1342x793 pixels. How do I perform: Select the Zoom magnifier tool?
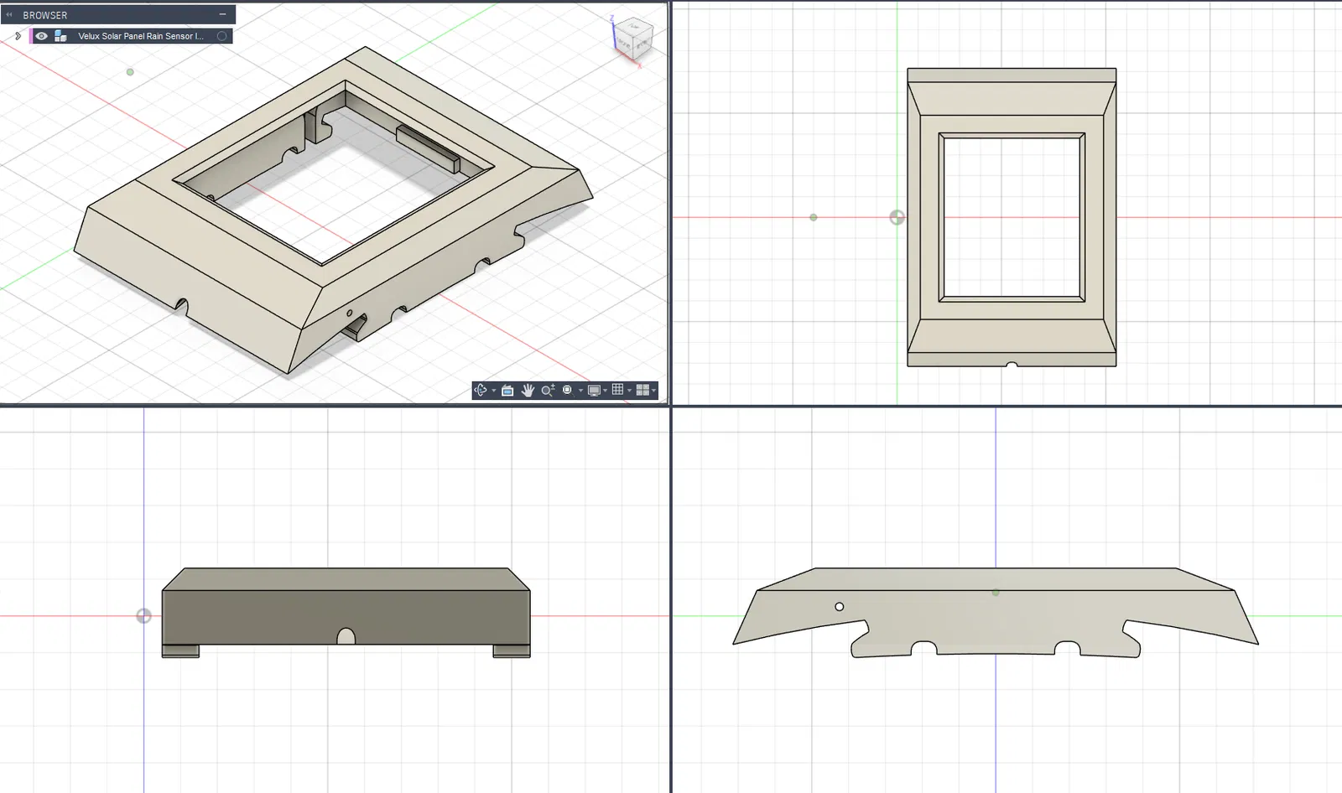548,390
